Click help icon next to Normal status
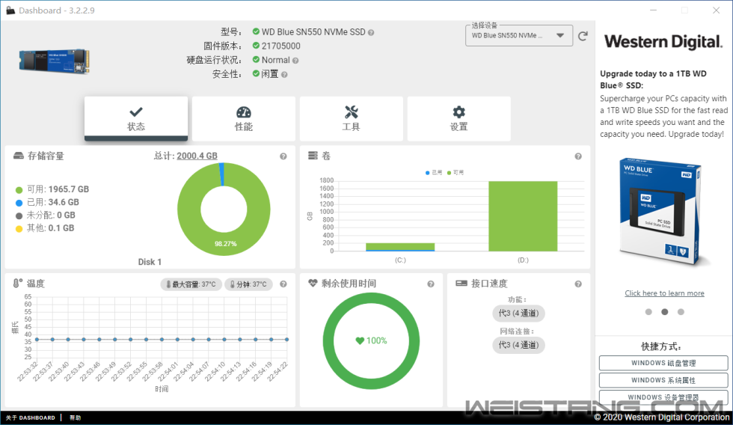 pyautogui.click(x=295, y=61)
